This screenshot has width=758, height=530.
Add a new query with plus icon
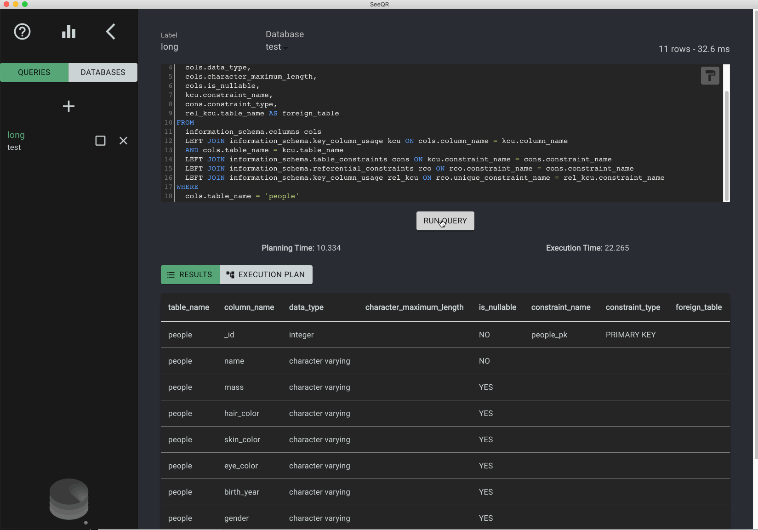coord(68,106)
